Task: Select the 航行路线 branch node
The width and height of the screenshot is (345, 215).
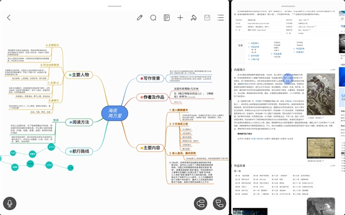Action: click(x=79, y=151)
